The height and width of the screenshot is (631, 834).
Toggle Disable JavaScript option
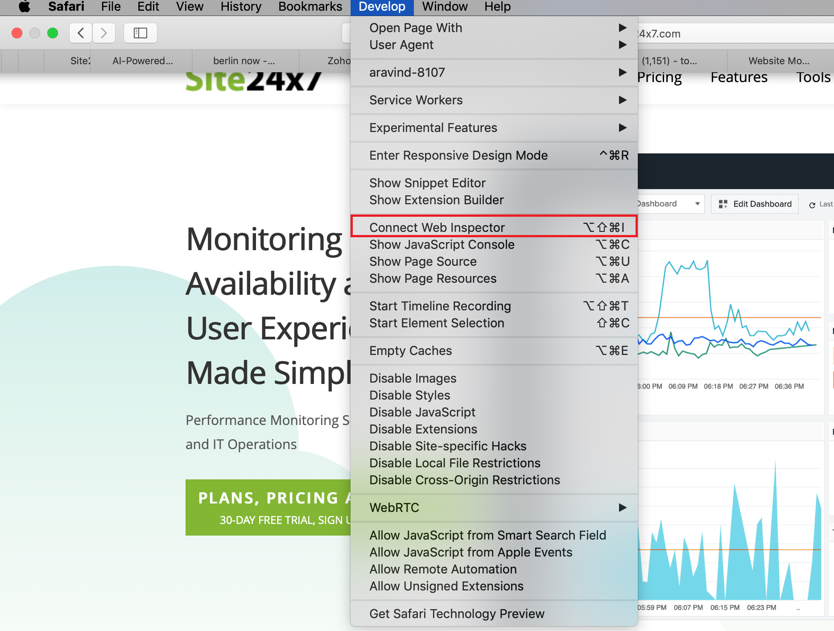(x=494, y=412)
